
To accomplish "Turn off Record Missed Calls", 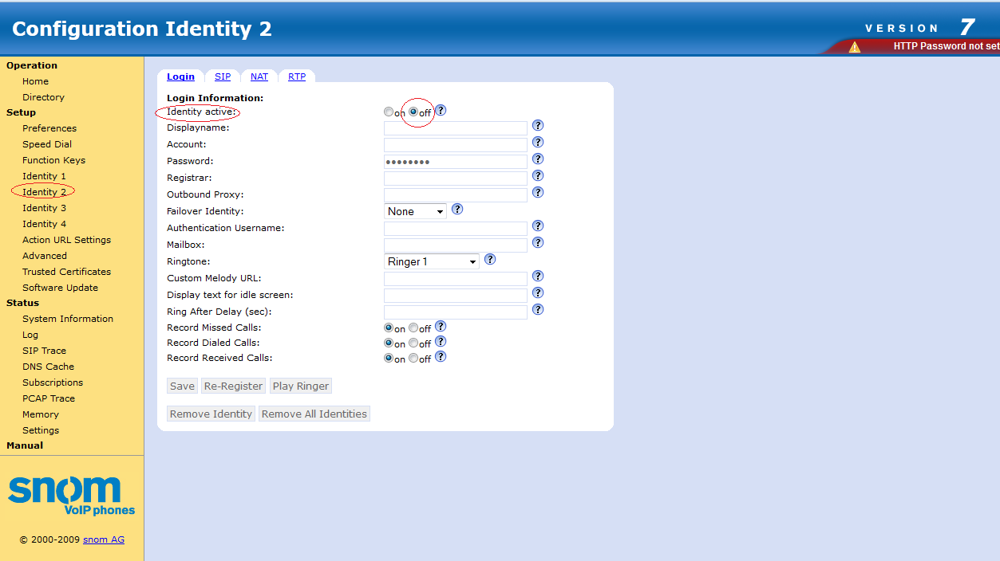I will pyautogui.click(x=413, y=328).
